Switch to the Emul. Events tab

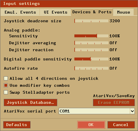20,12
